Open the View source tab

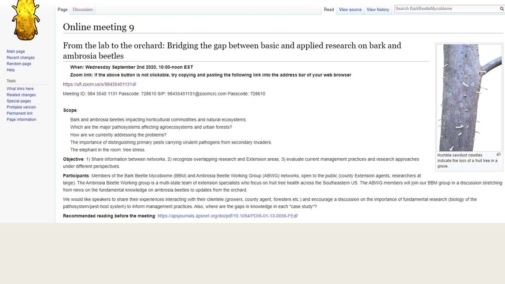pyautogui.click(x=350, y=9)
